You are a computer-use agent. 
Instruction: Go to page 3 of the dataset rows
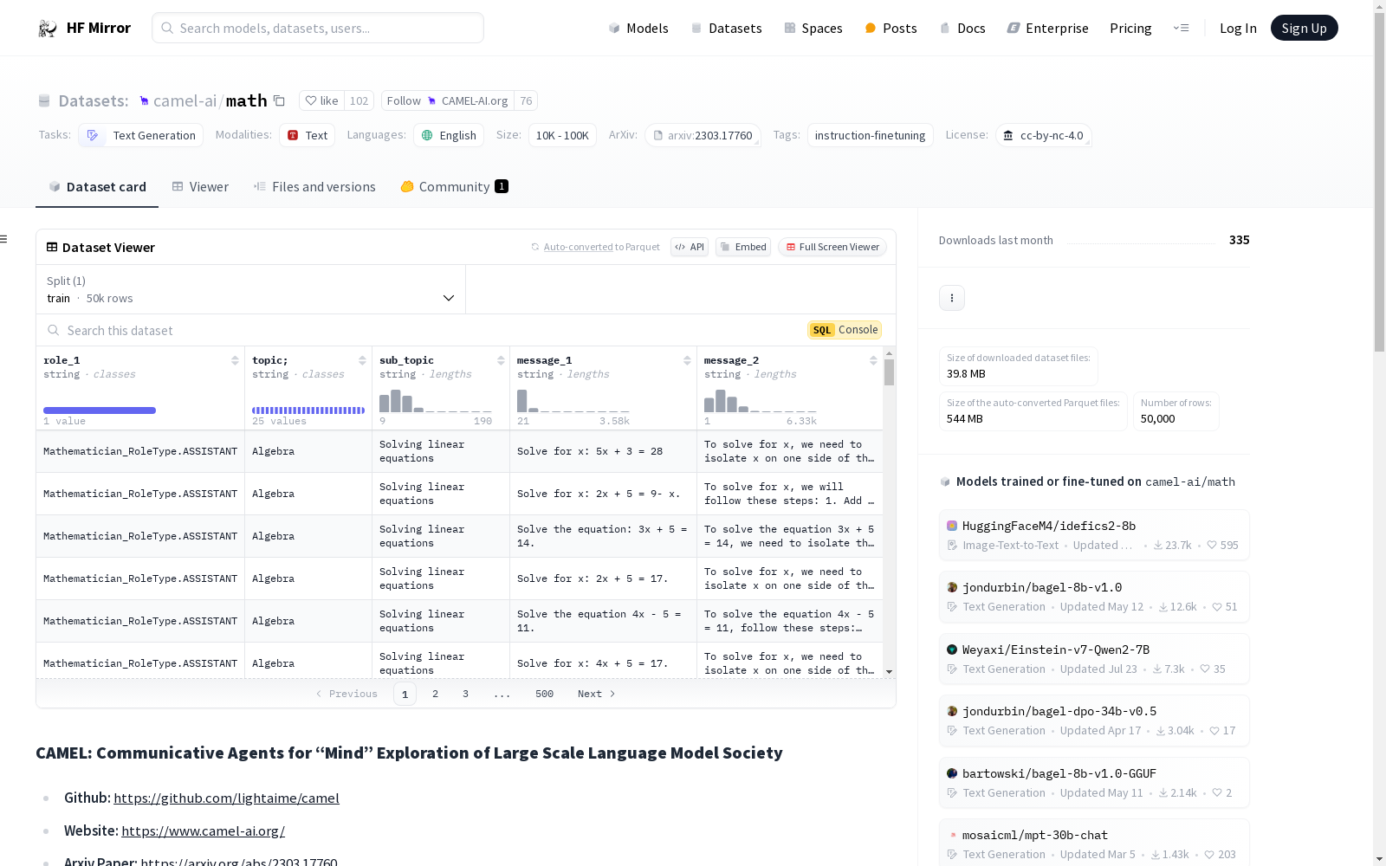point(465,694)
